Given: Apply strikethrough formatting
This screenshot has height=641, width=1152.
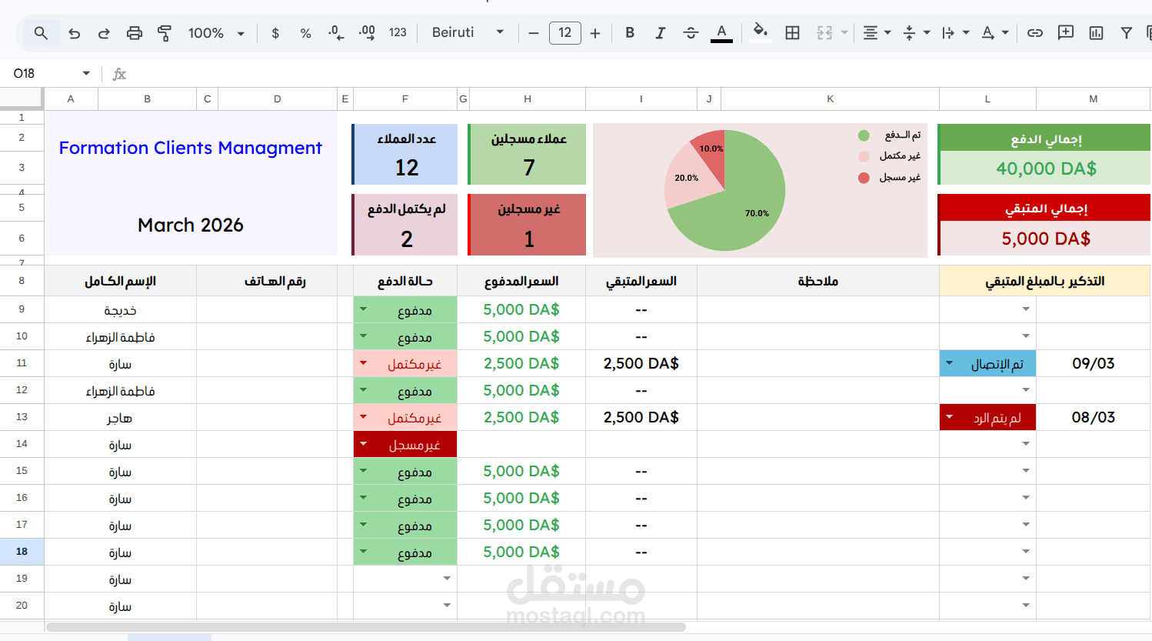Looking at the screenshot, I should click(691, 33).
